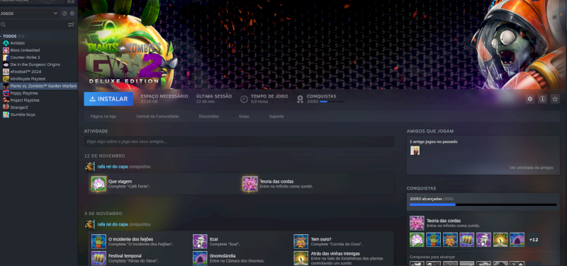Open the Suporte tab
567x266 pixels.
pos(276,116)
